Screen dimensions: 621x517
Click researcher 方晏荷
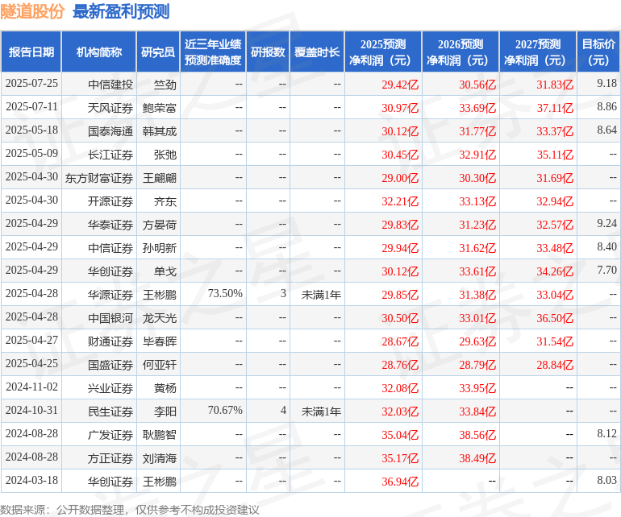pos(160,225)
